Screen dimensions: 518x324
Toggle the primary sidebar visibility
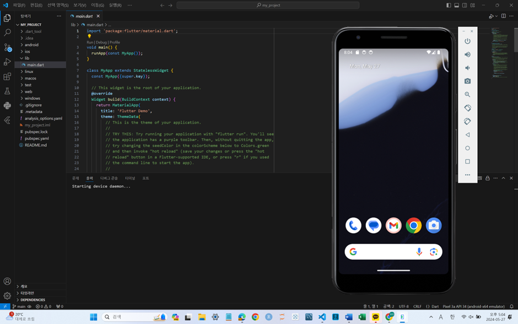(449, 5)
